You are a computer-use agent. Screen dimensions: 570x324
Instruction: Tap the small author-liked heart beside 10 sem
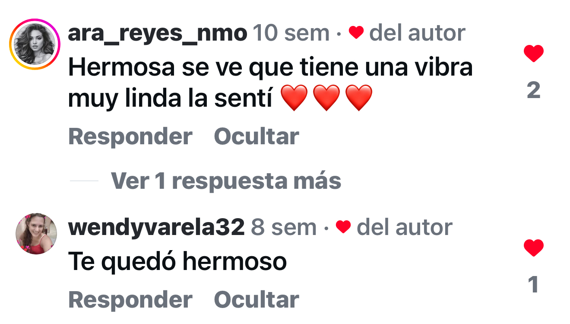[356, 33]
